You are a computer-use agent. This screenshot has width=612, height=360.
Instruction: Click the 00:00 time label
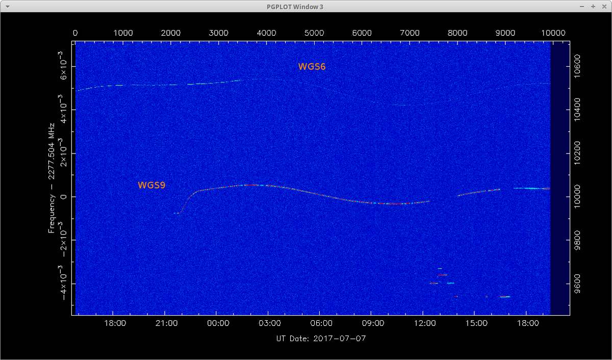pyautogui.click(x=218, y=323)
